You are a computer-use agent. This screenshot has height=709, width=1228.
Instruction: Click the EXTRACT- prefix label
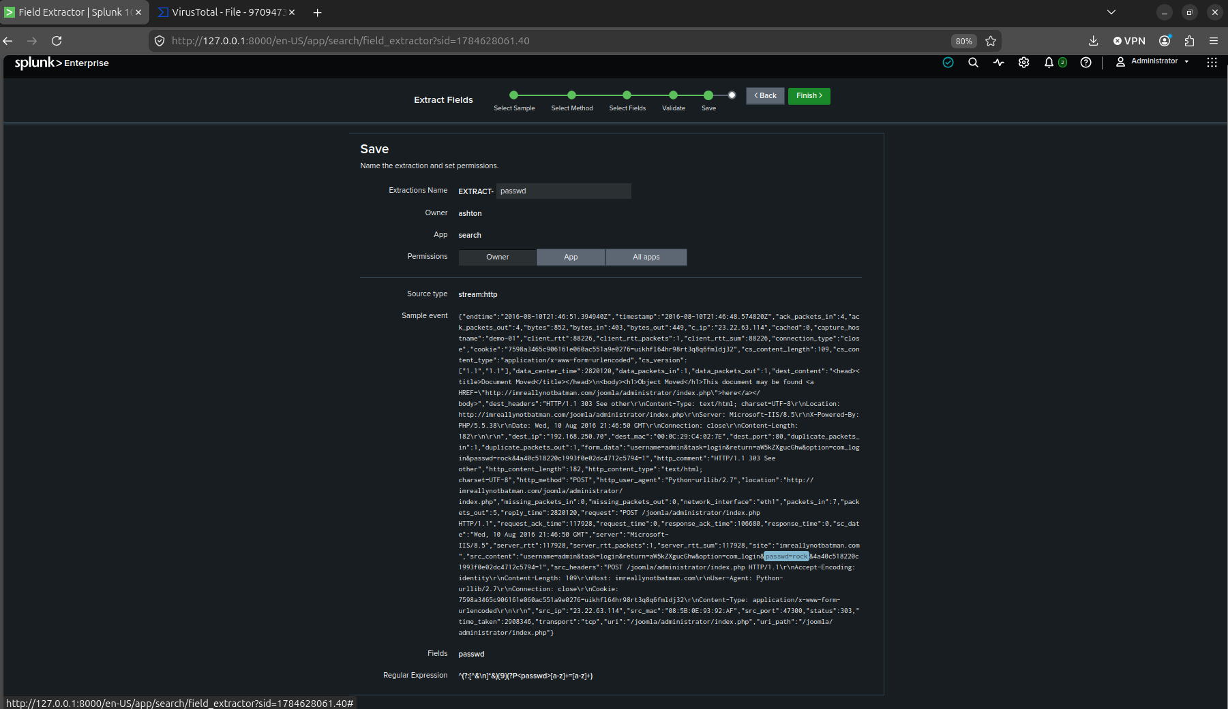pyautogui.click(x=476, y=191)
